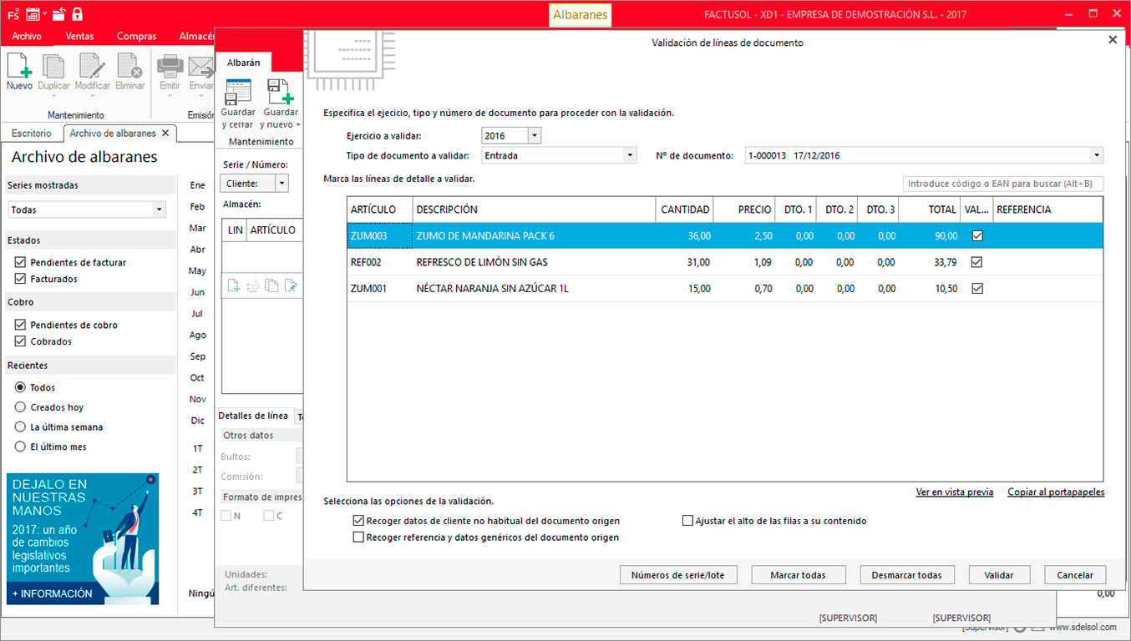Open the Nº de documento dropdown
Viewport: 1131px width, 641px height.
1096,155
